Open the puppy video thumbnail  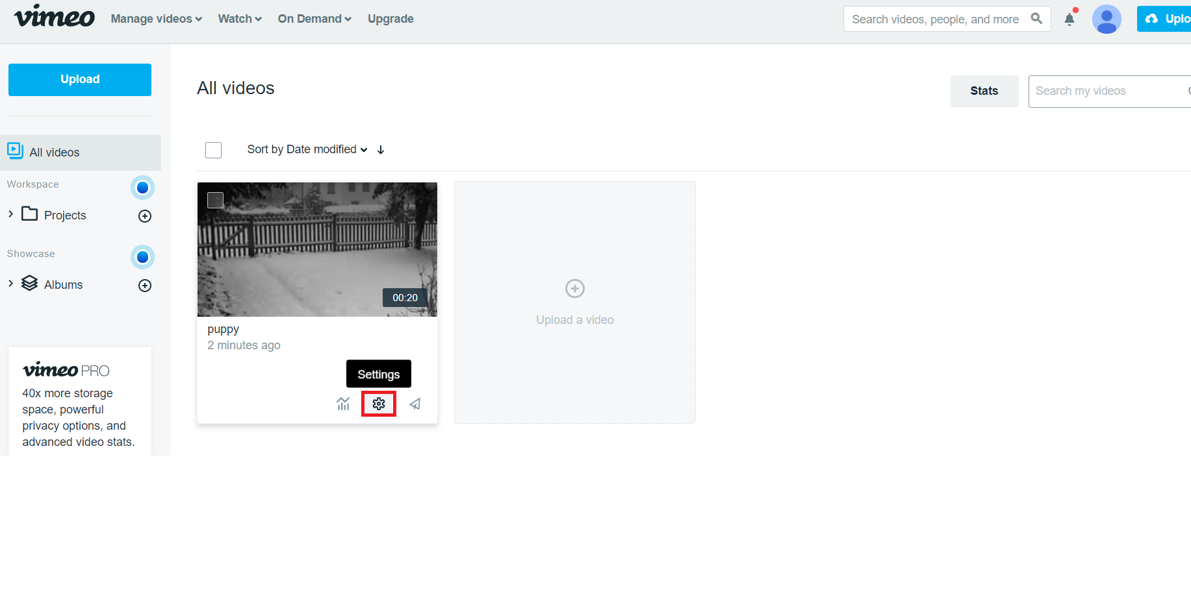point(317,249)
